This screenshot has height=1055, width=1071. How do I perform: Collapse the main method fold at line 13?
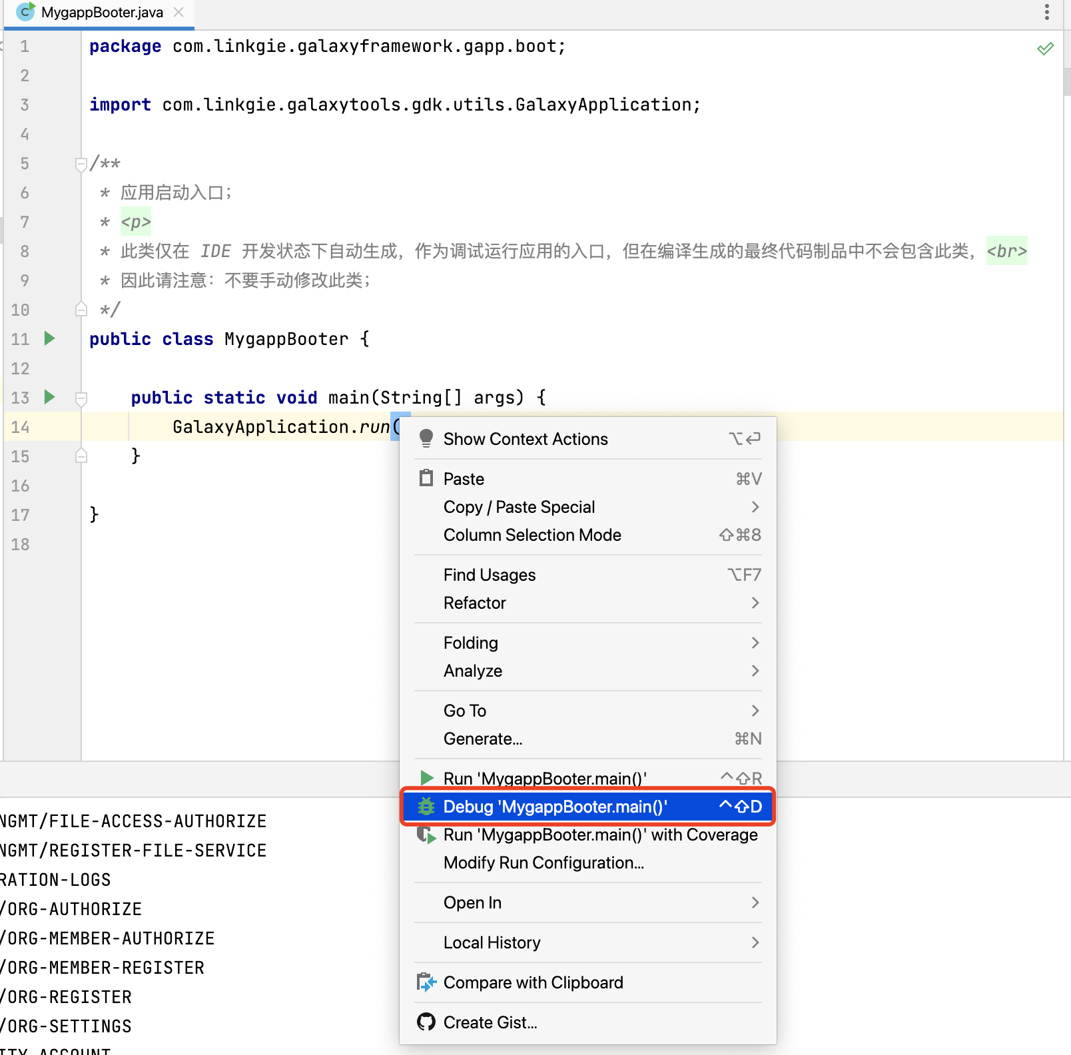81,398
